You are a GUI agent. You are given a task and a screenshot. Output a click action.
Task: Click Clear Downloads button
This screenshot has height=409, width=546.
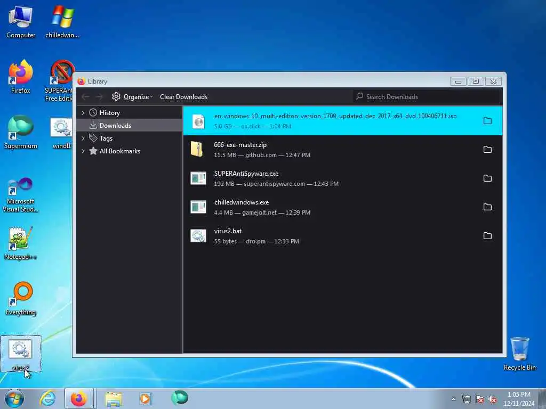[183, 97]
